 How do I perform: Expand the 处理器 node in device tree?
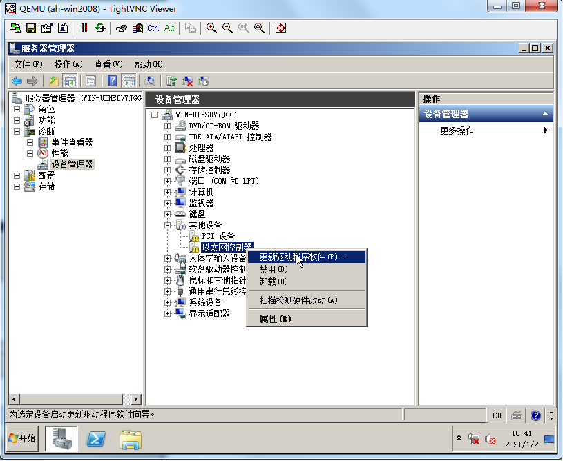167,148
